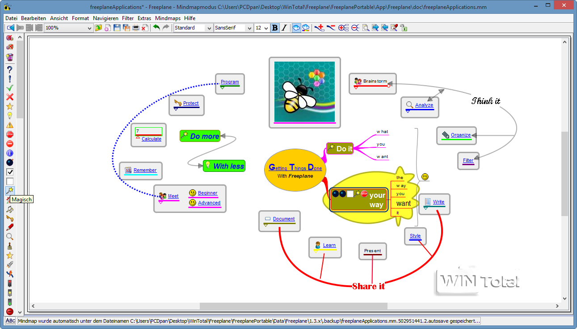The width and height of the screenshot is (577, 329).
Task: Click the vertical scrollbar thumb of the map
Action: pos(564,174)
